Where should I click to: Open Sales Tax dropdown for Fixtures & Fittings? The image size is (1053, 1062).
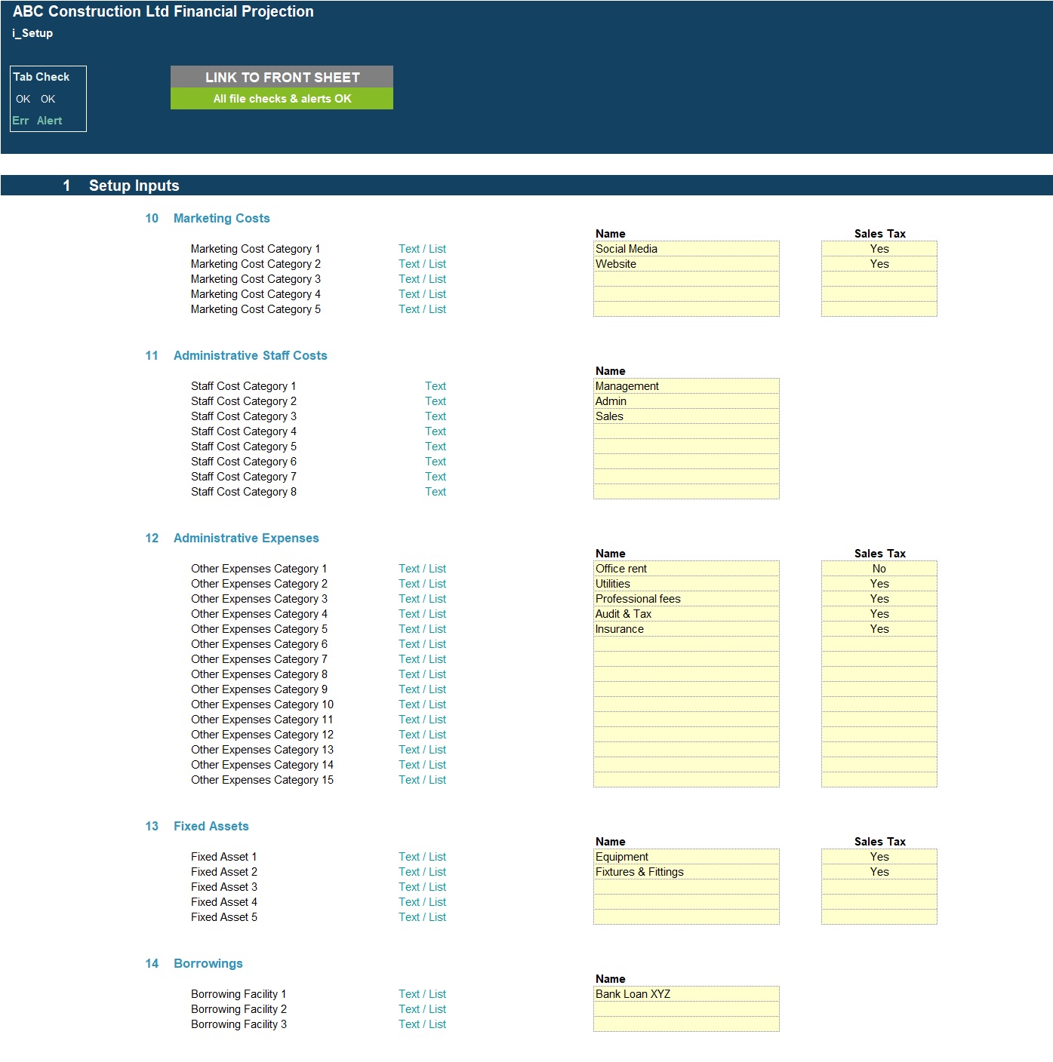(x=879, y=872)
